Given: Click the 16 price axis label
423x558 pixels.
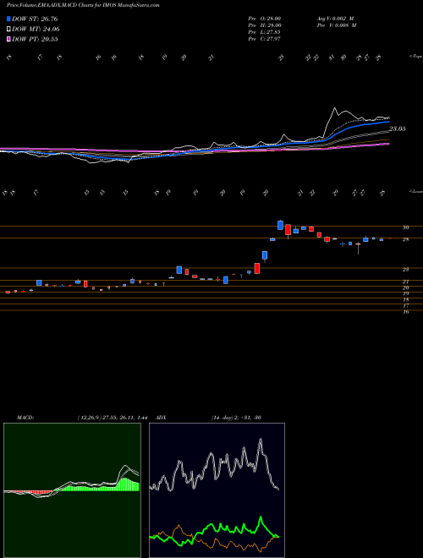Looking at the screenshot, I should coord(405,312).
